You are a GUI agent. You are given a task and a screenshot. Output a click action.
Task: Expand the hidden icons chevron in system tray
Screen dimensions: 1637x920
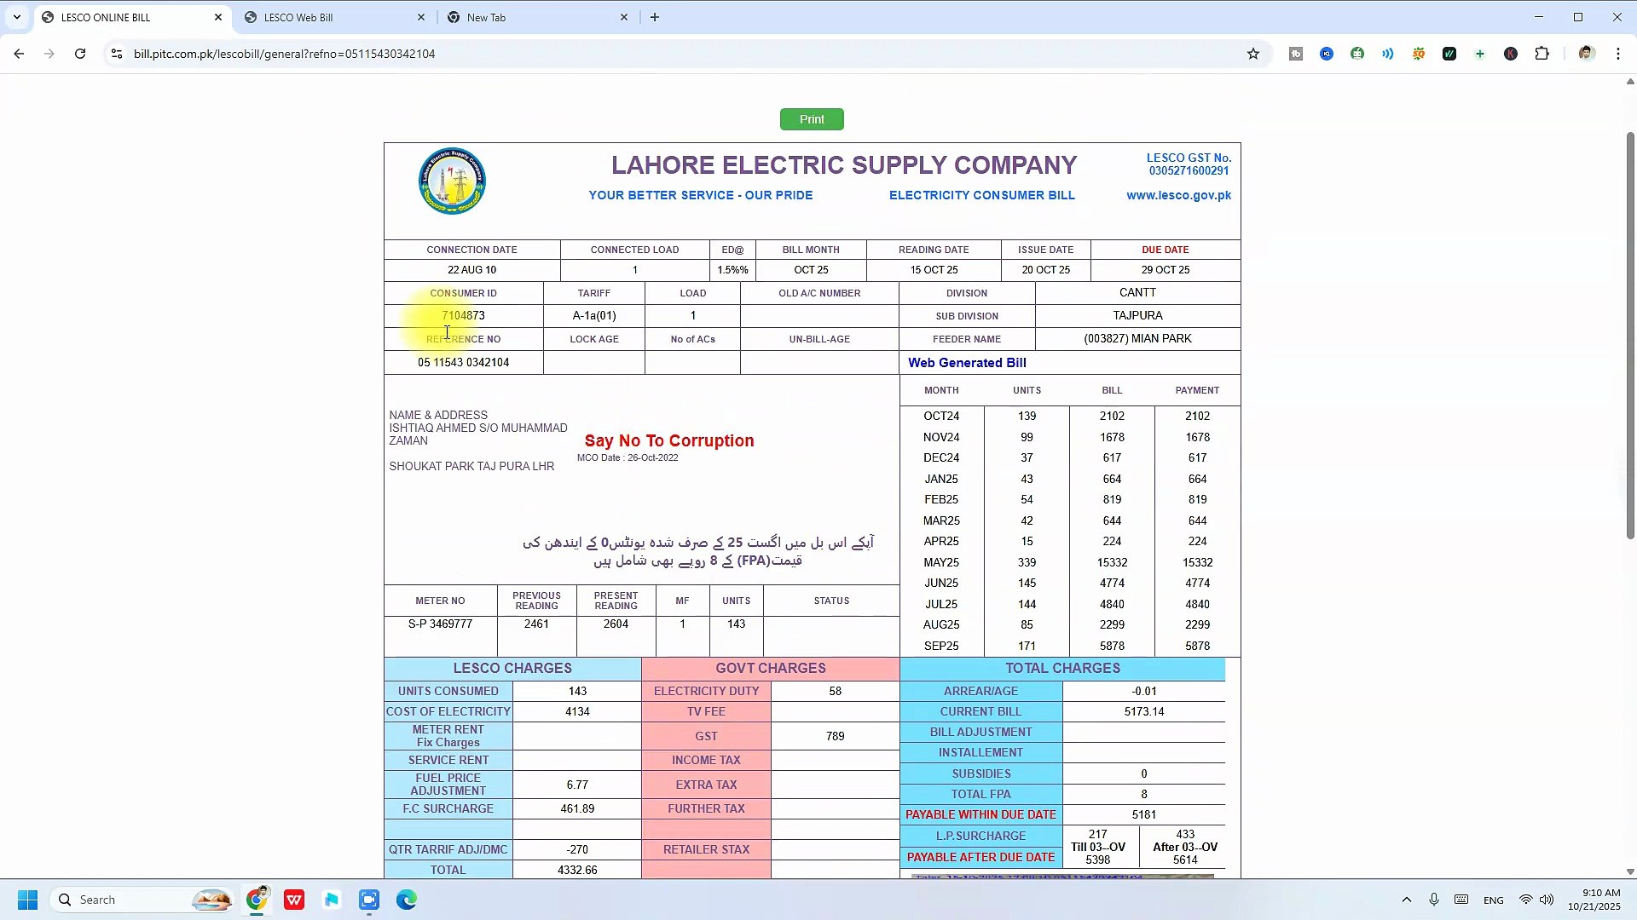point(1406,900)
